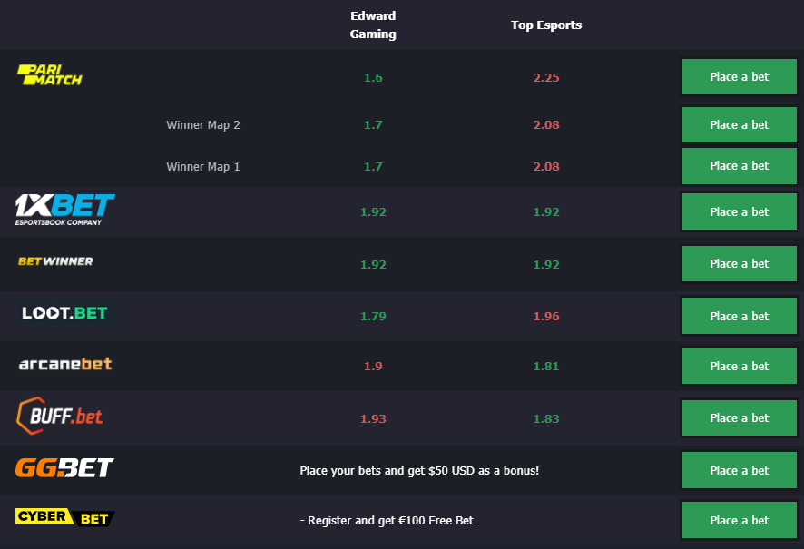Select Top Esports odds 1.96 at Loot.bet

pyautogui.click(x=546, y=317)
